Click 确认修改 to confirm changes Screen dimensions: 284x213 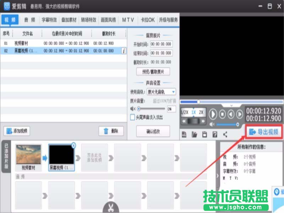[x=153, y=131]
